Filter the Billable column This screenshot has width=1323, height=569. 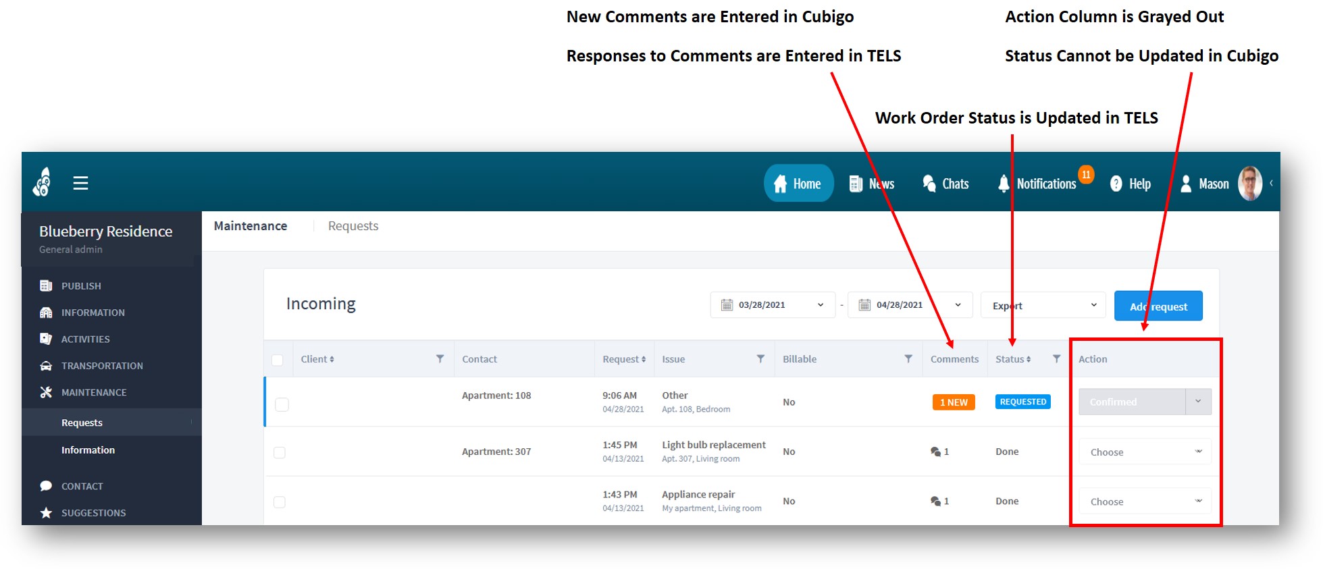click(x=908, y=358)
